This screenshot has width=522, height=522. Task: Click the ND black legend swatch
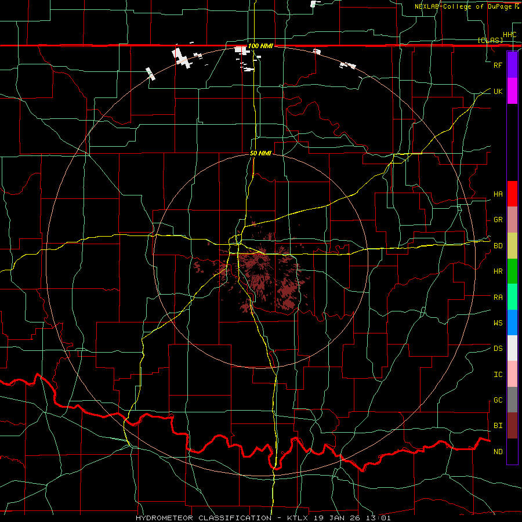[512, 451]
